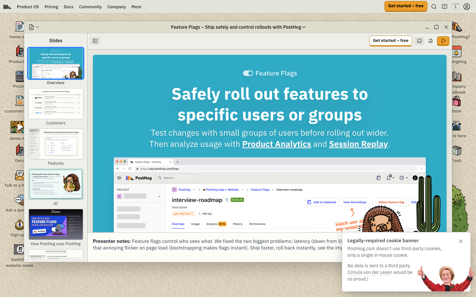Screen dimensions: 476x297
Task: Select the Analysis BETA tab in the screenshot
Action: coord(216,224)
